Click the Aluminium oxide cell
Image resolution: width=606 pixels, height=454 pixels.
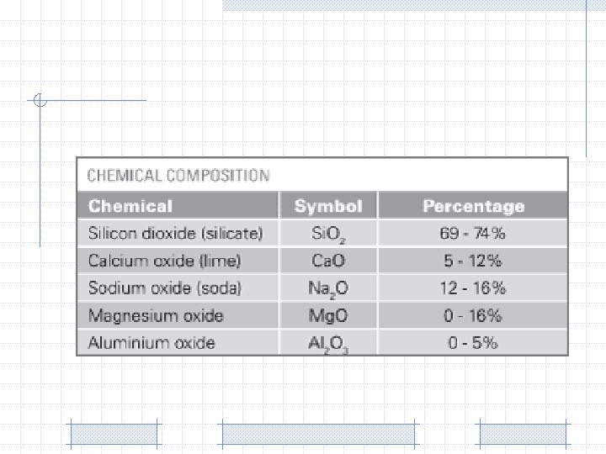(151, 342)
